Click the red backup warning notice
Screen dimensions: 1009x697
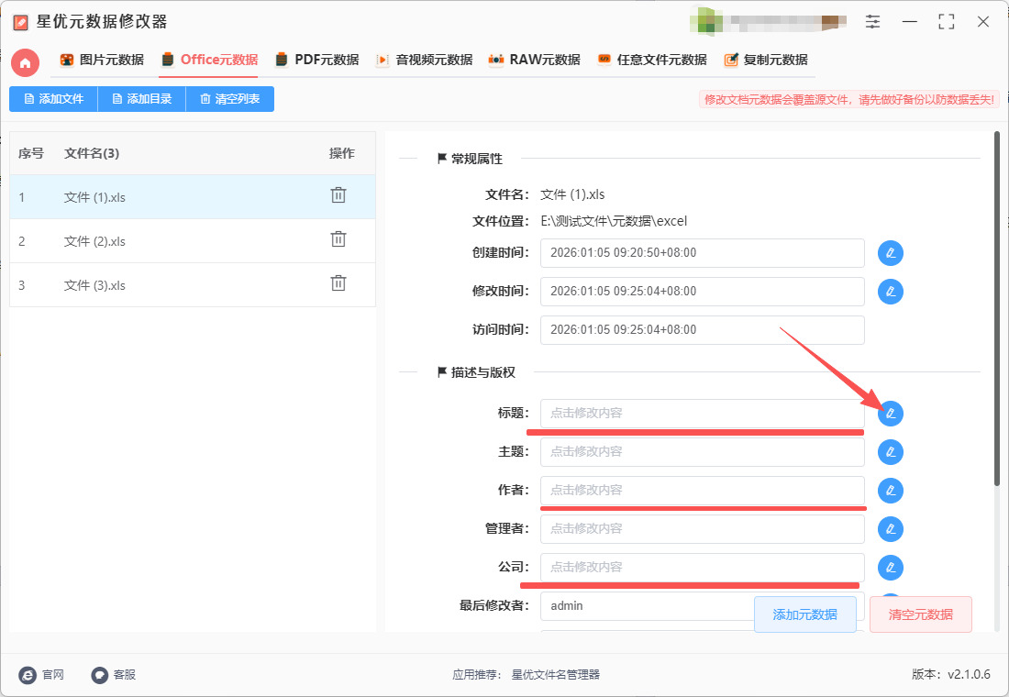tap(849, 100)
